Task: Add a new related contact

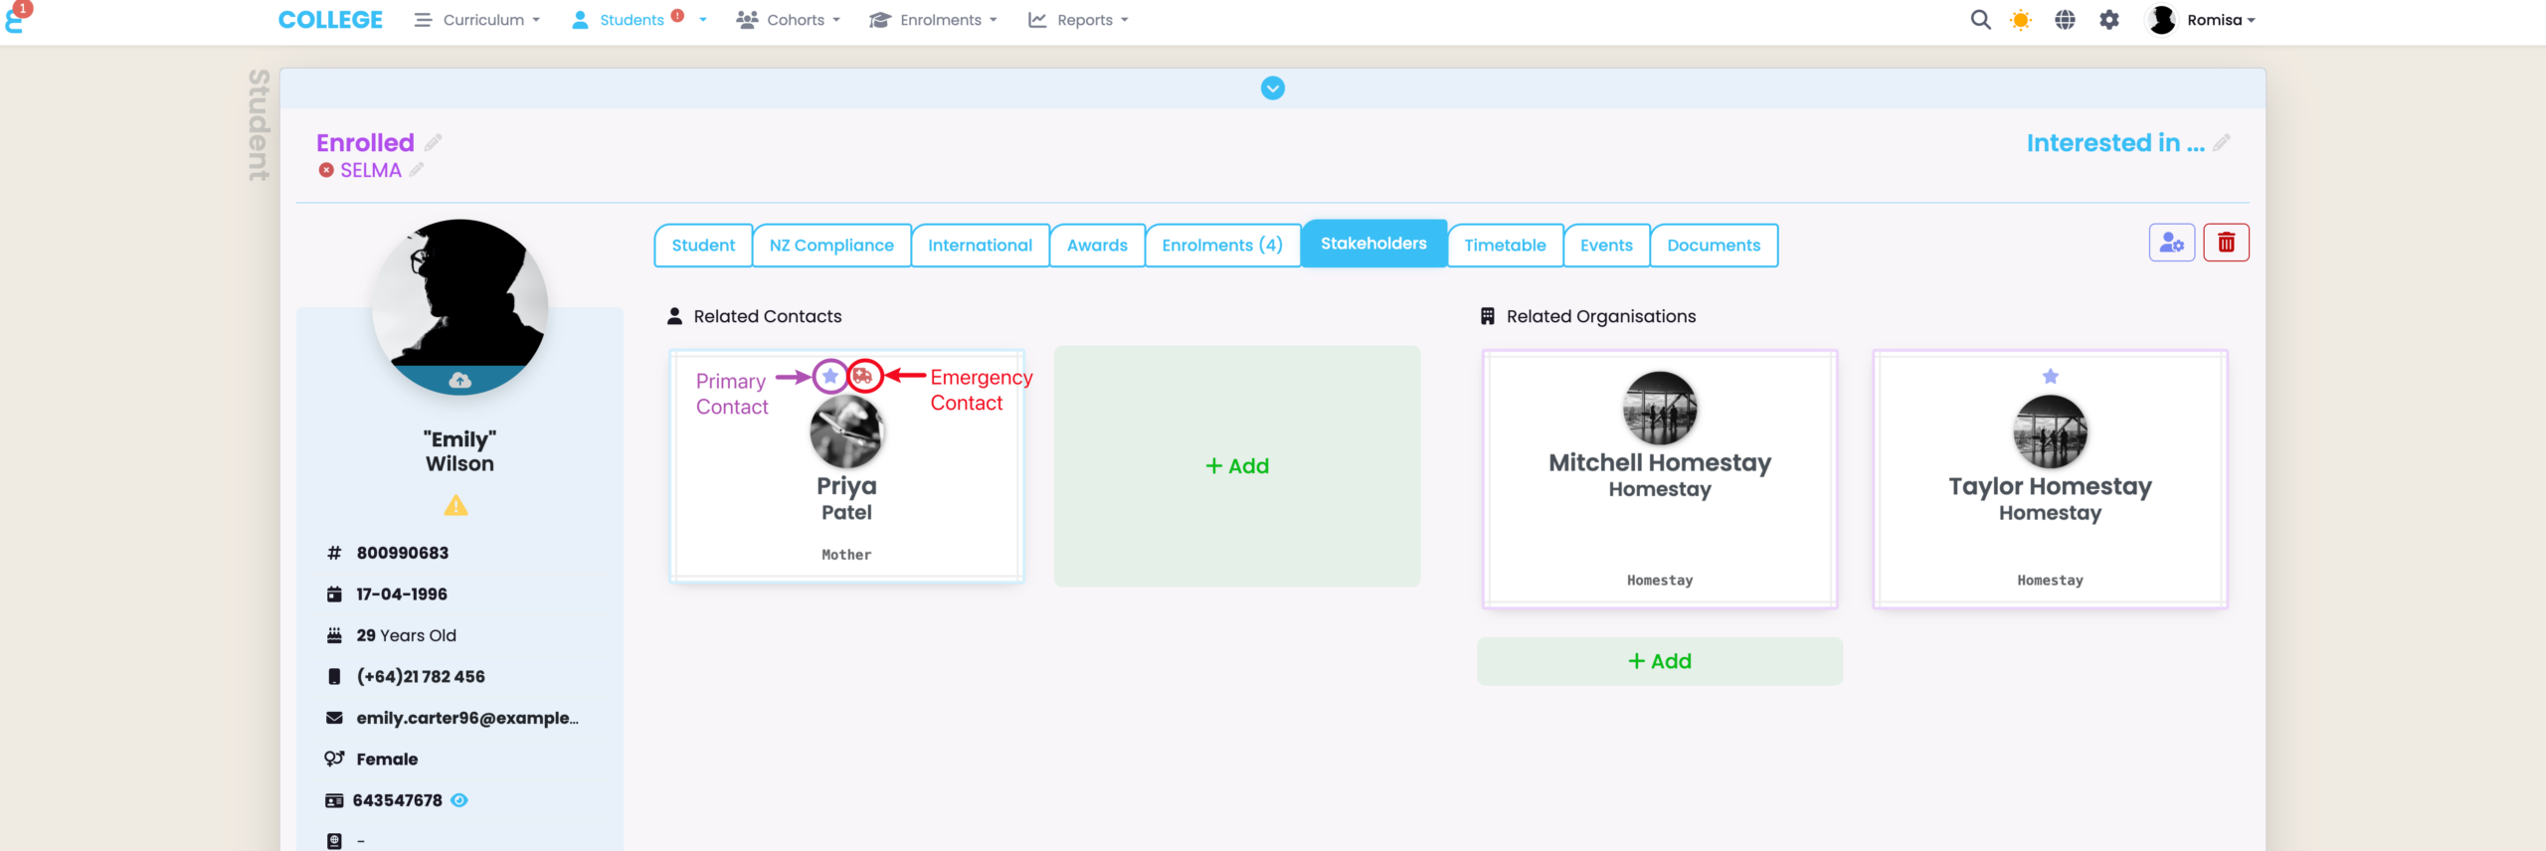Action: pos(1237,466)
